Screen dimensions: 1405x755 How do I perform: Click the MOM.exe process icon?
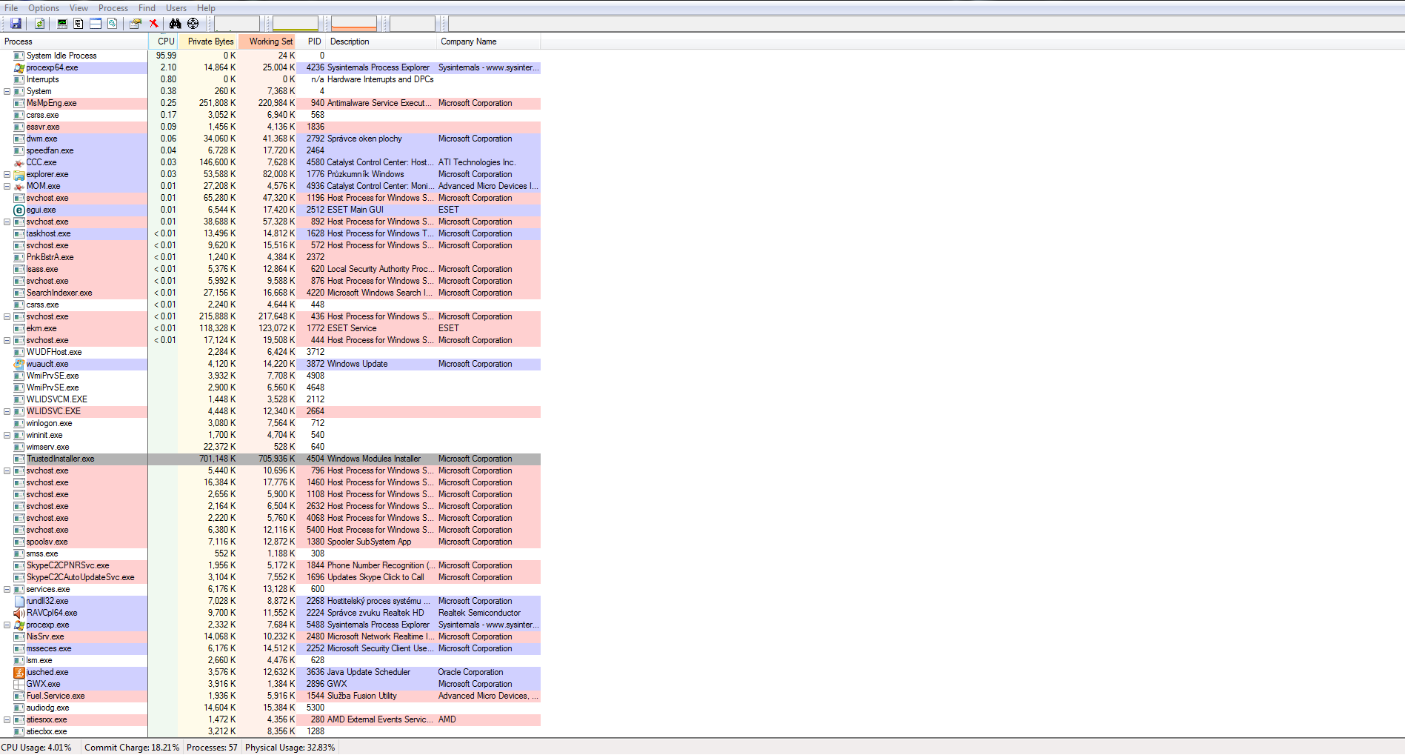pyautogui.click(x=19, y=186)
